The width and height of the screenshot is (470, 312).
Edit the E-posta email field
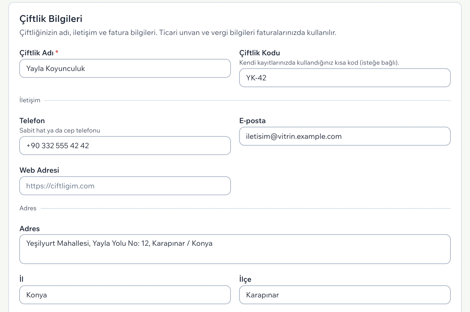(345, 136)
